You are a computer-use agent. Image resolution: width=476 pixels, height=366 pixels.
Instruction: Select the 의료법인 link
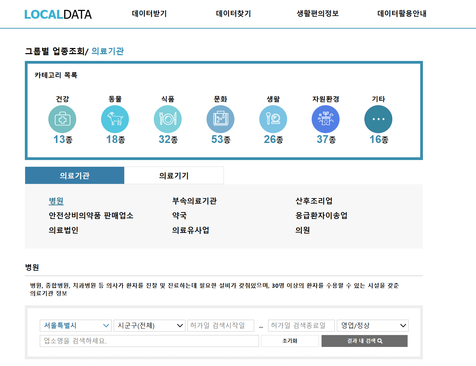tap(64, 230)
